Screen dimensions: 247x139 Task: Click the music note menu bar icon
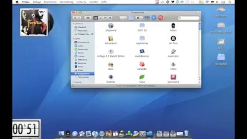point(162,2)
